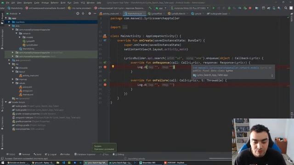The width and height of the screenshot is (294, 165).
Task: Open the Navigate menu
Action: 28,3
